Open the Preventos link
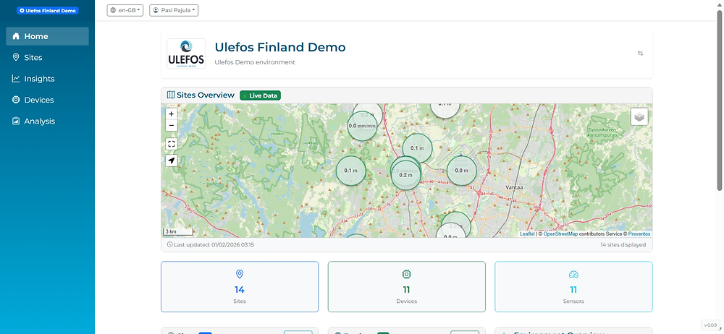Image resolution: width=724 pixels, height=334 pixels. (639, 234)
